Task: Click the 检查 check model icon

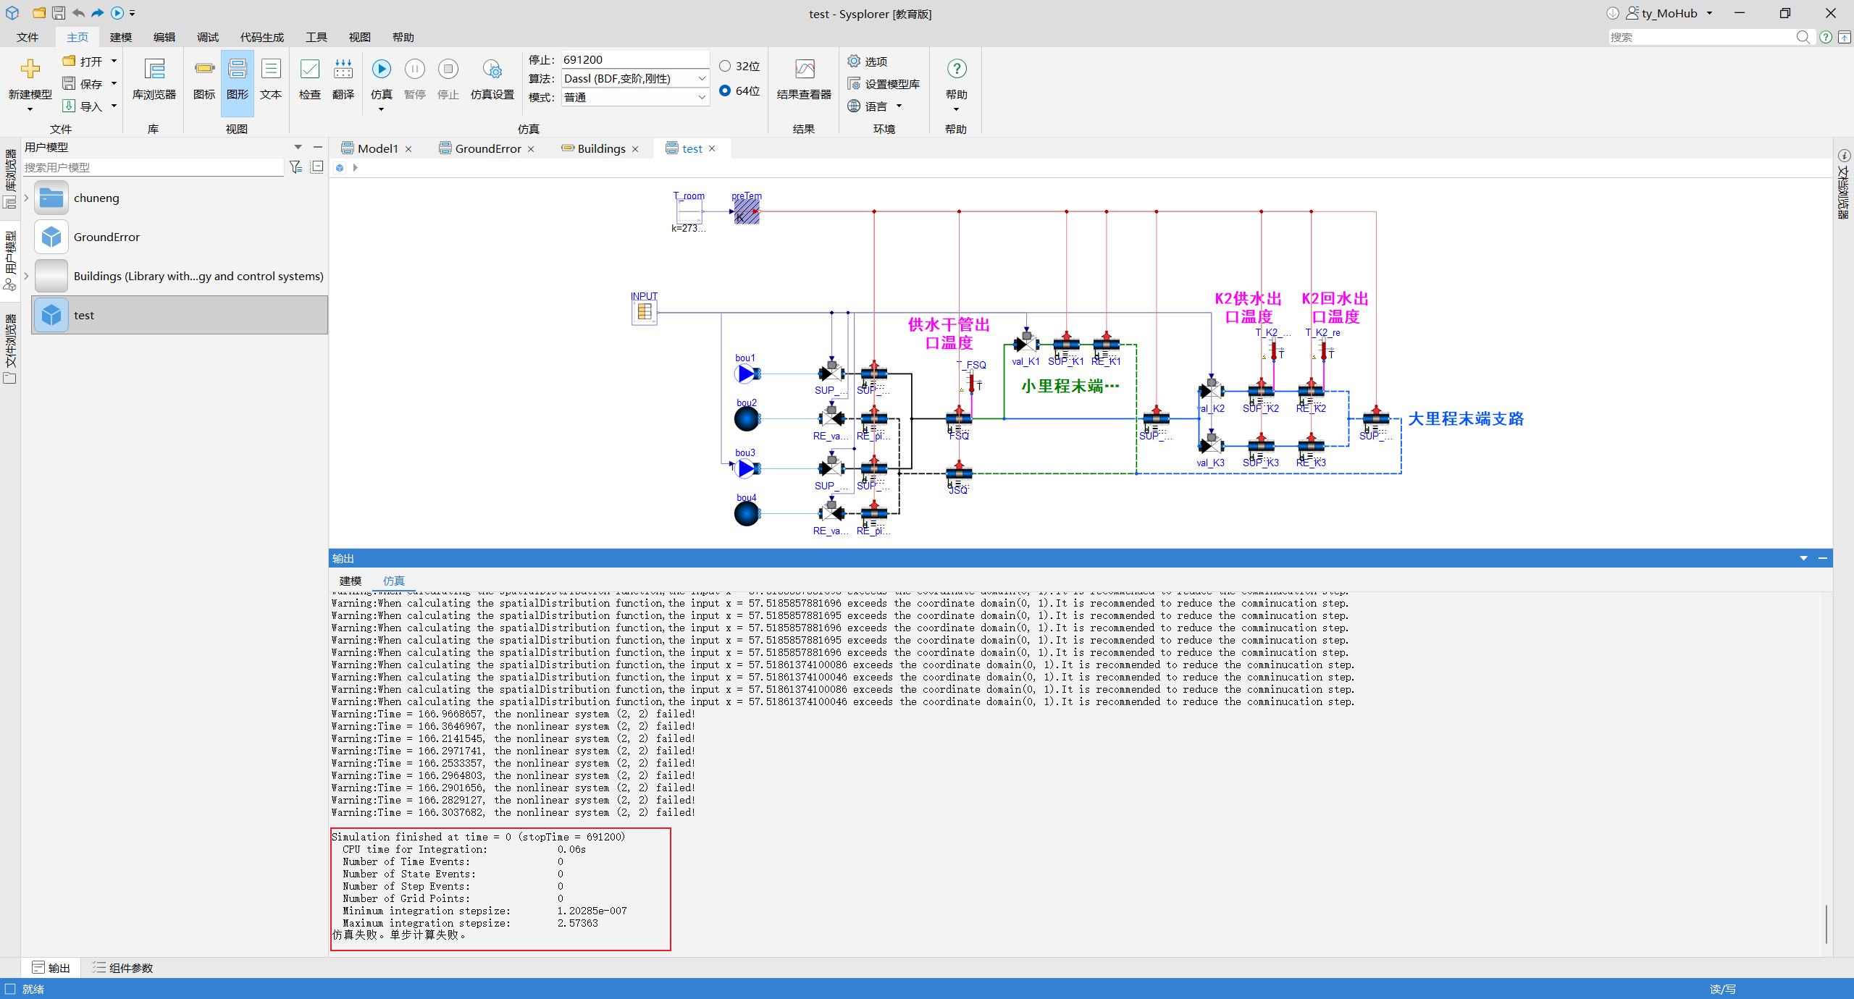Action: [x=309, y=80]
